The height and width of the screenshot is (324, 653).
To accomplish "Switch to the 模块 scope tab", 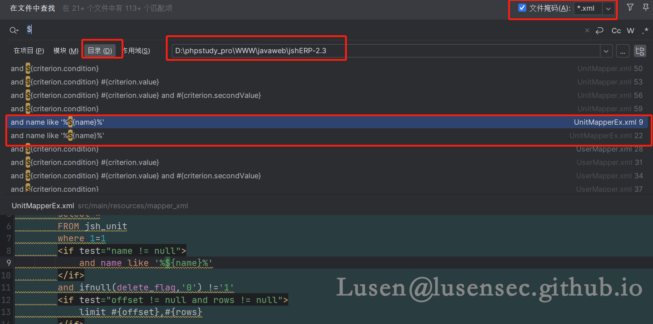I will click(66, 51).
